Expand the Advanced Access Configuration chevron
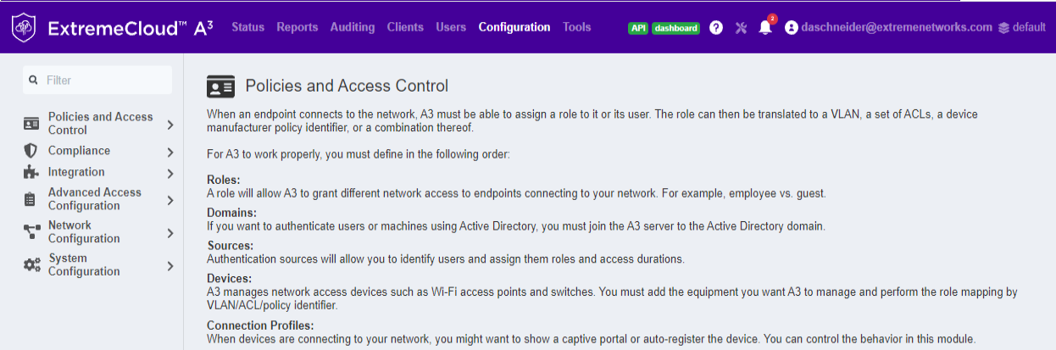This screenshot has width=1056, height=350. click(170, 201)
